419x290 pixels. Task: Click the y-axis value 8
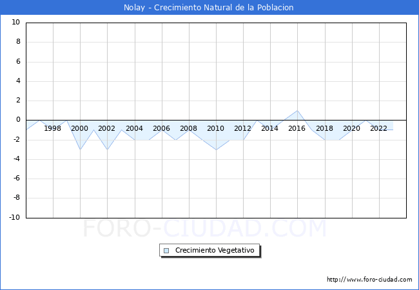click(18, 42)
